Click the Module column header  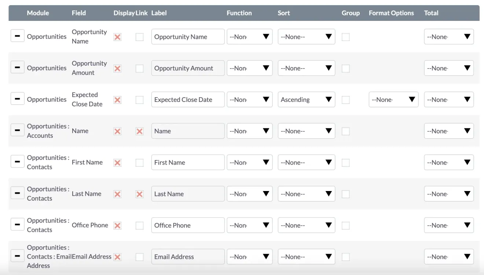(37, 13)
